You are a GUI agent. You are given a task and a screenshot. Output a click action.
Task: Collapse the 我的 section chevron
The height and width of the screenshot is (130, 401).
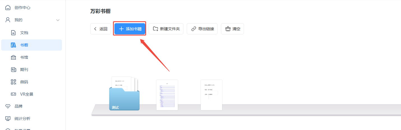(58, 20)
